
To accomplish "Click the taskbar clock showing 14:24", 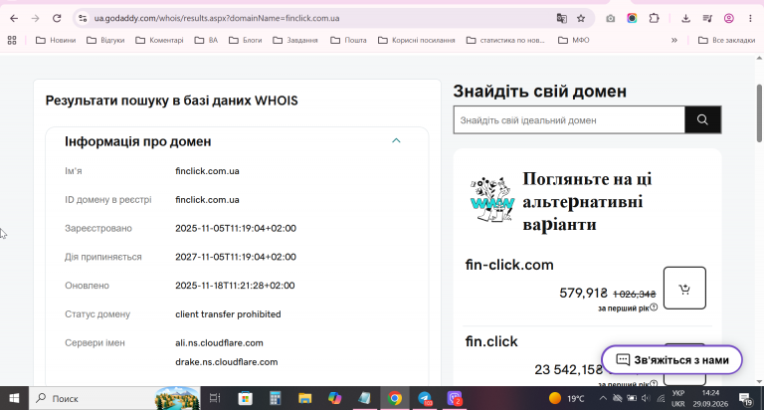I will coord(710,398).
